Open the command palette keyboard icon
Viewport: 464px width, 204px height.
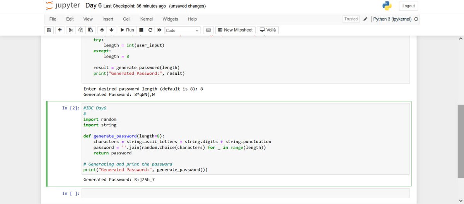click(208, 30)
